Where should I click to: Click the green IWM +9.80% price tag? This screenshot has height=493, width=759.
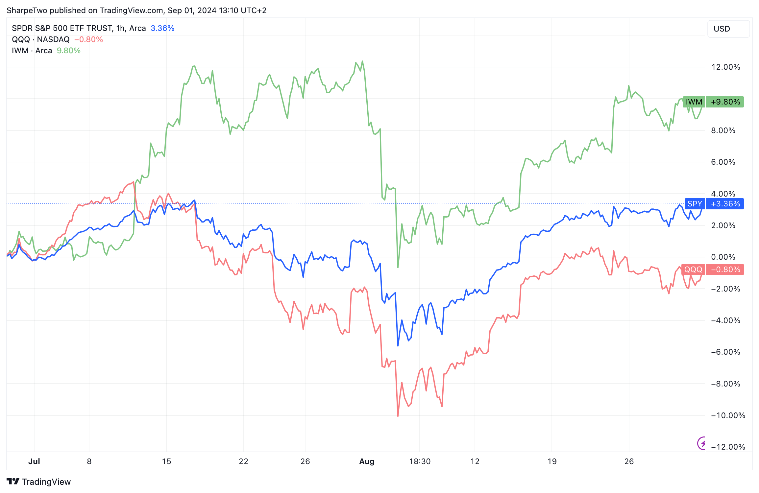pos(713,102)
